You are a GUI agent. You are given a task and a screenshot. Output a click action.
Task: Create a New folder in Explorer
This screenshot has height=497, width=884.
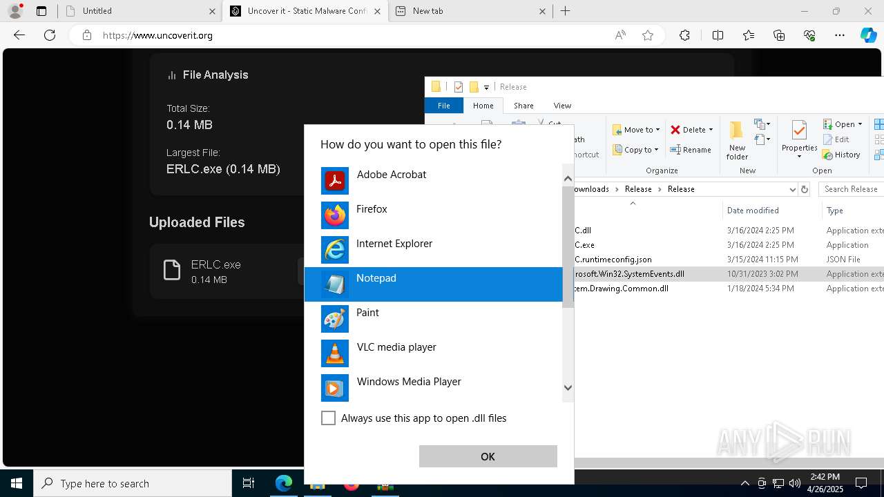point(737,140)
